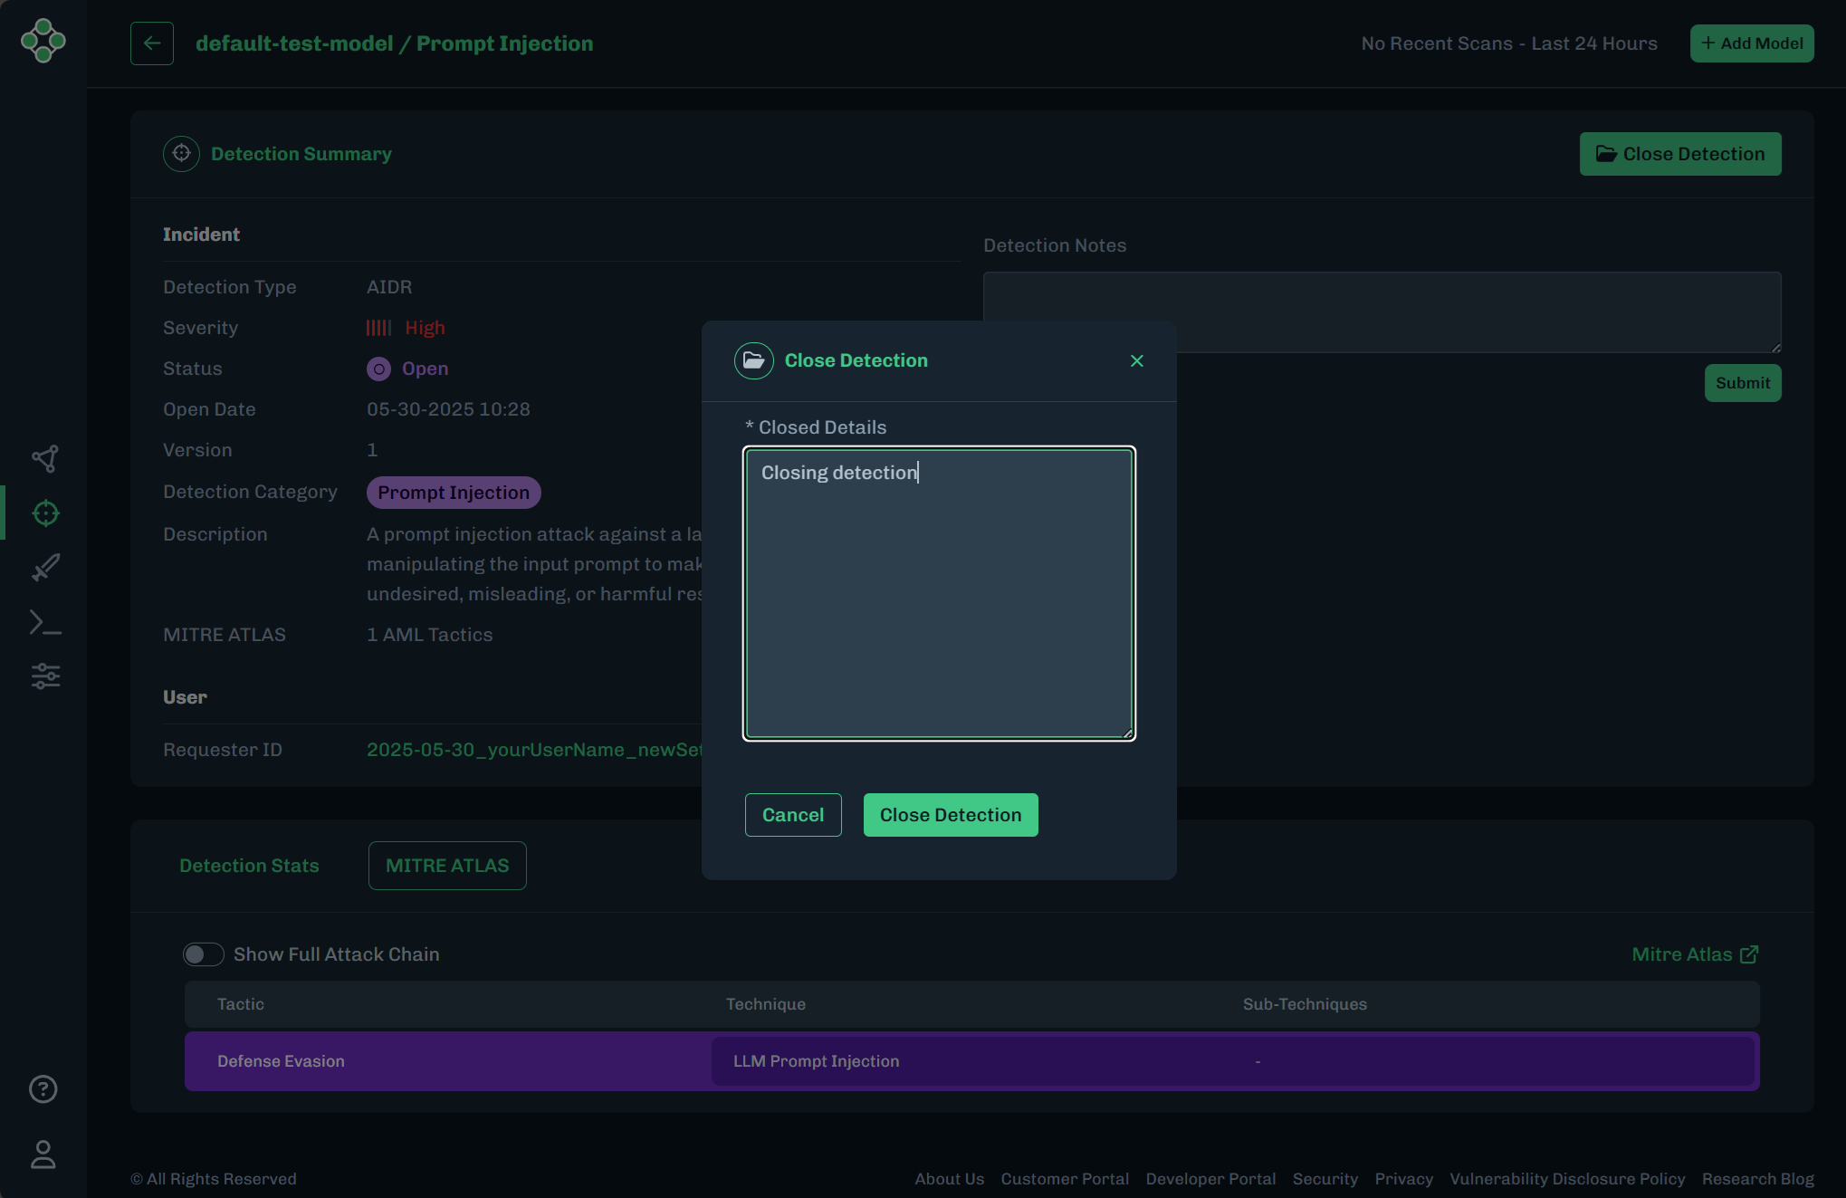1846x1198 pixels.
Task: Click the HiddenLayer logo icon
Action: click(x=43, y=41)
